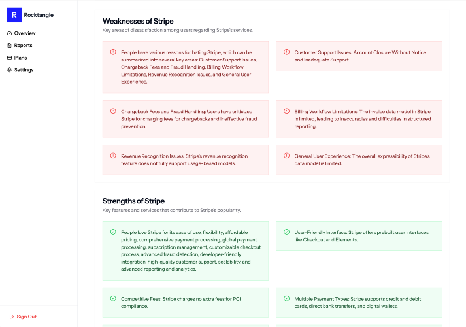This screenshot has height=327, width=466.
Task: Click check icon beside Multiple Payment Types
Action: [x=286, y=298]
